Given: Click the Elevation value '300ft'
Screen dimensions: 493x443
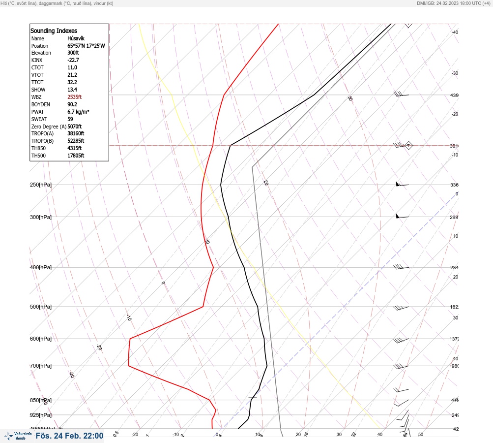Looking at the screenshot, I should (73, 53).
